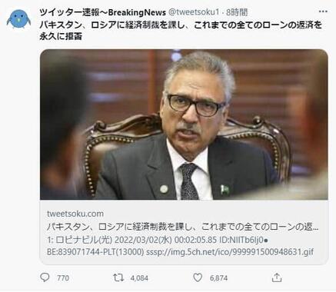Open the @tweetsoku1 handle

(x=194, y=12)
